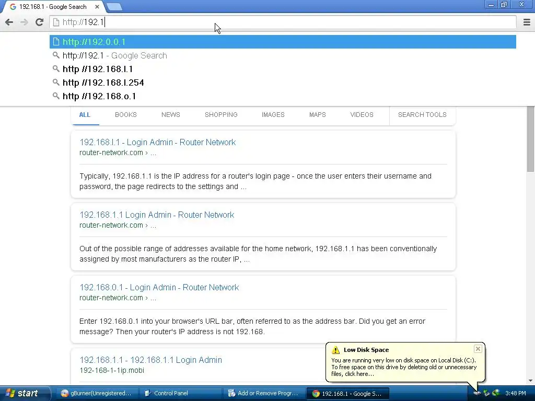This screenshot has height=401, width=535.
Task: Switch to Add or Remove Programs taskbar button
Action: point(264,393)
